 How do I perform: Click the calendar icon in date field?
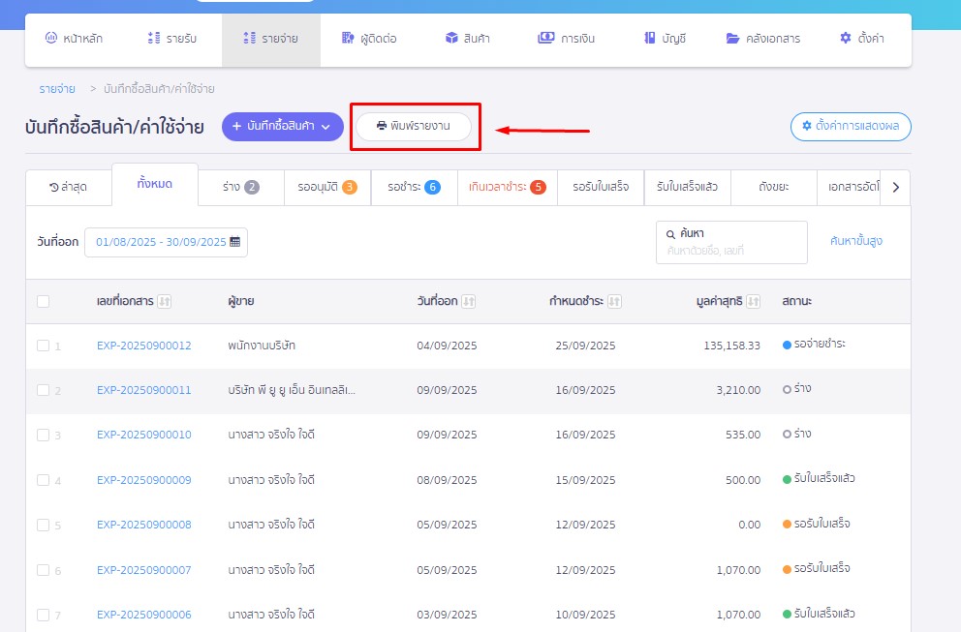[x=234, y=242]
